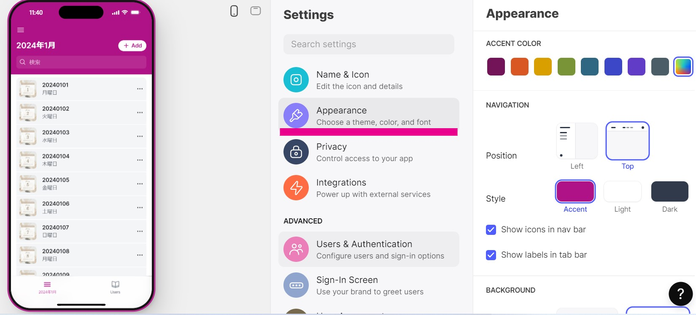Open the help question mark button
This screenshot has height=315, width=696.
pyautogui.click(x=680, y=294)
